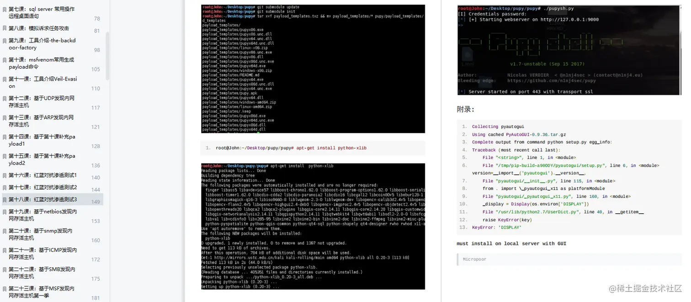This screenshot has width=691, height=302.
Task: Click the apt-get install python-xlib terminal screenshot
Action: tap(313, 226)
